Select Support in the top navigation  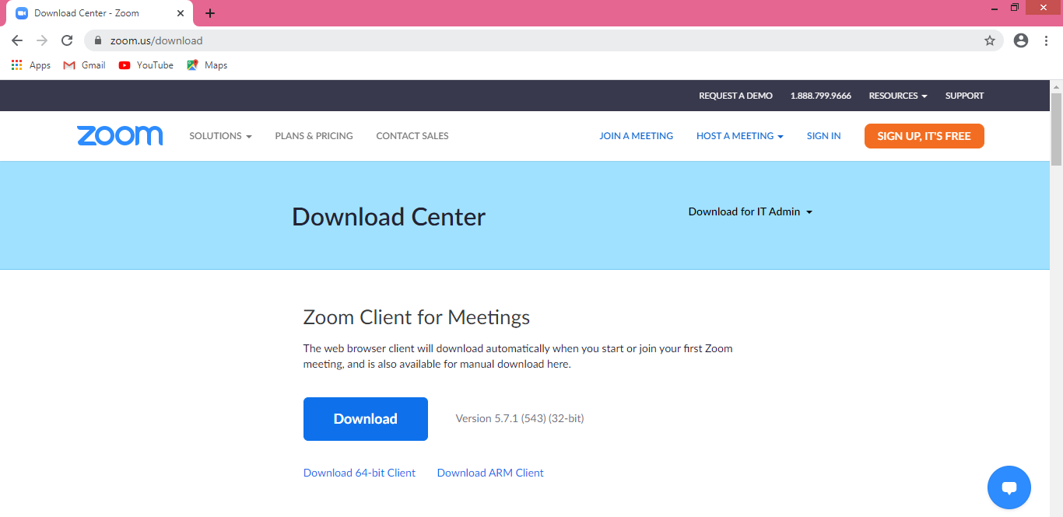[x=964, y=95]
